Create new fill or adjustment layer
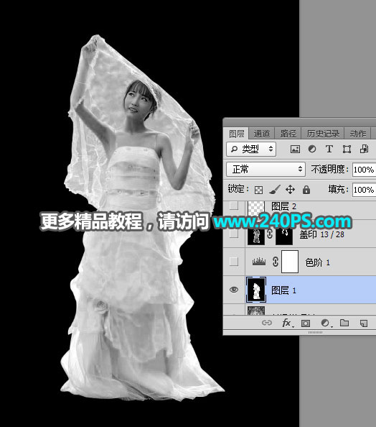Viewport: 376px width, 427px height. (326, 323)
